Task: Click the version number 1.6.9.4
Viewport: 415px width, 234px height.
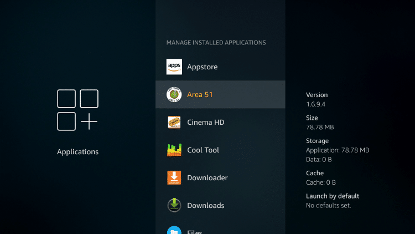Action: pyautogui.click(x=316, y=104)
